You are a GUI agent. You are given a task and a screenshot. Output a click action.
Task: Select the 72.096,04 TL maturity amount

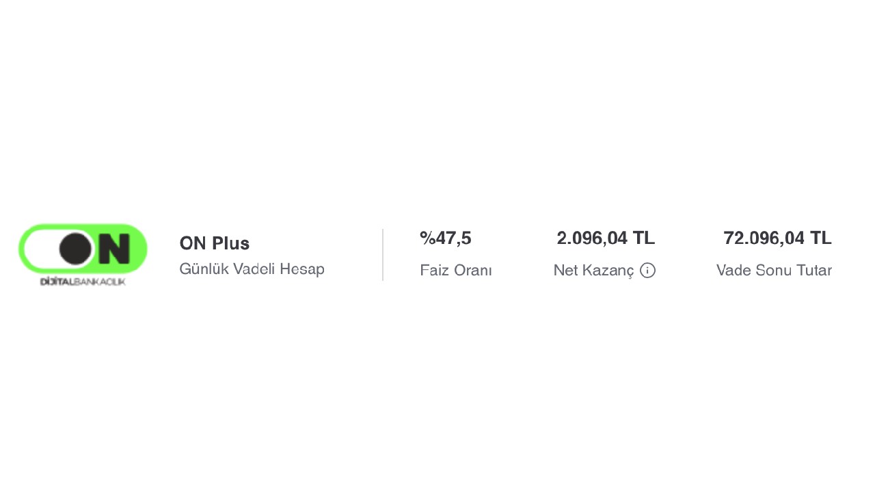777,238
